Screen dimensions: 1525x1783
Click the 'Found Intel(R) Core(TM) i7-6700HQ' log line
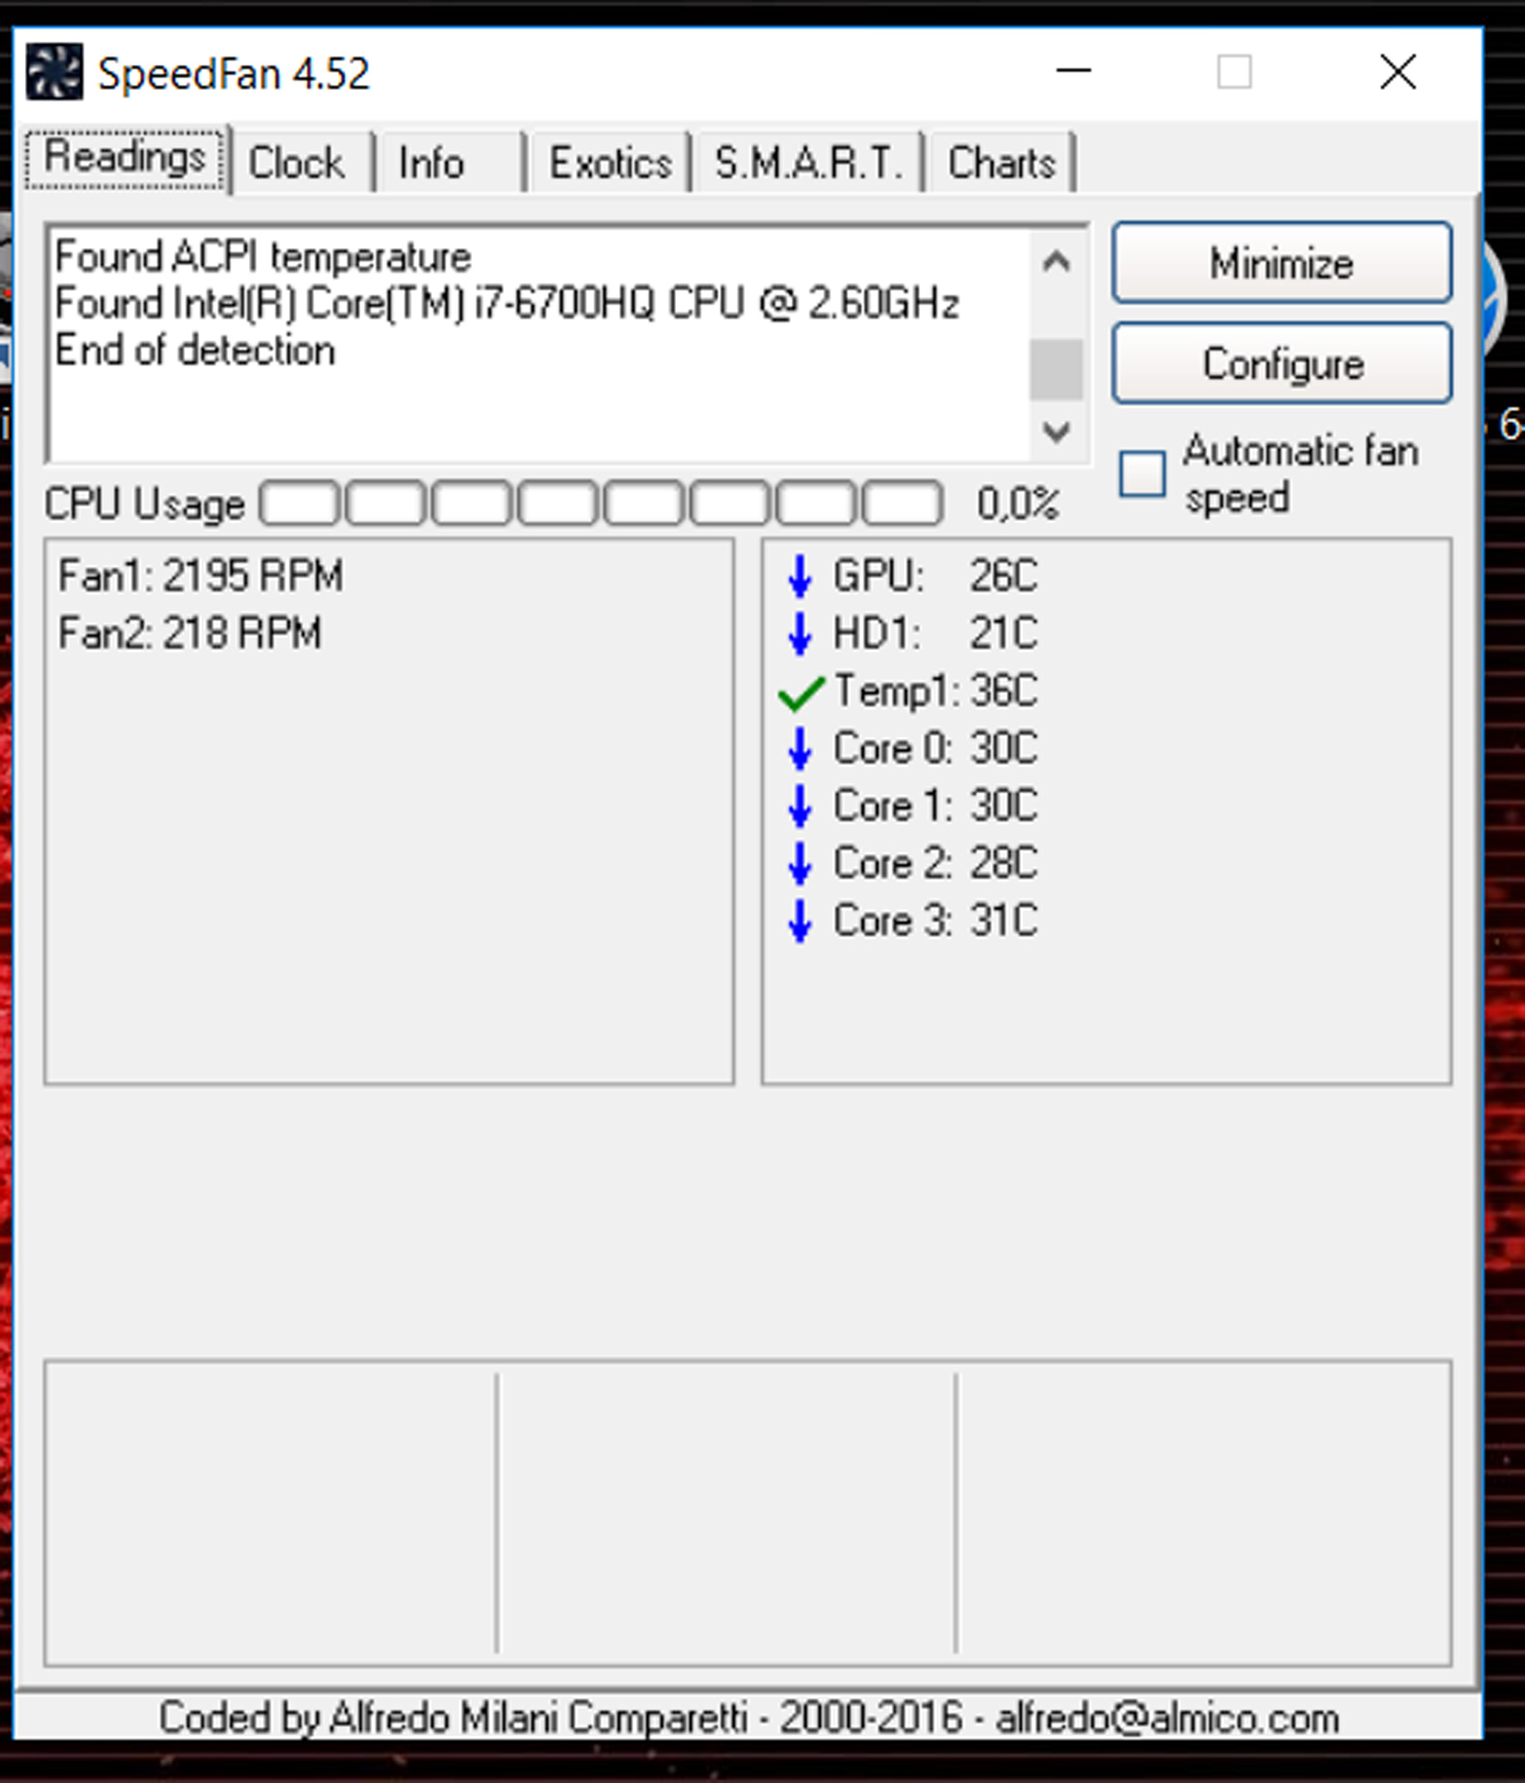507,304
